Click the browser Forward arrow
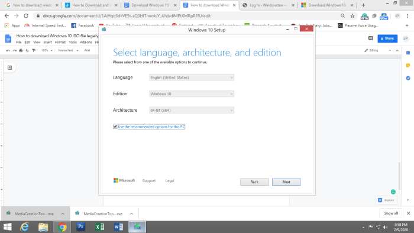The height and width of the screenshot is (233, 414). pyautogui.click(x=17, y=16)
